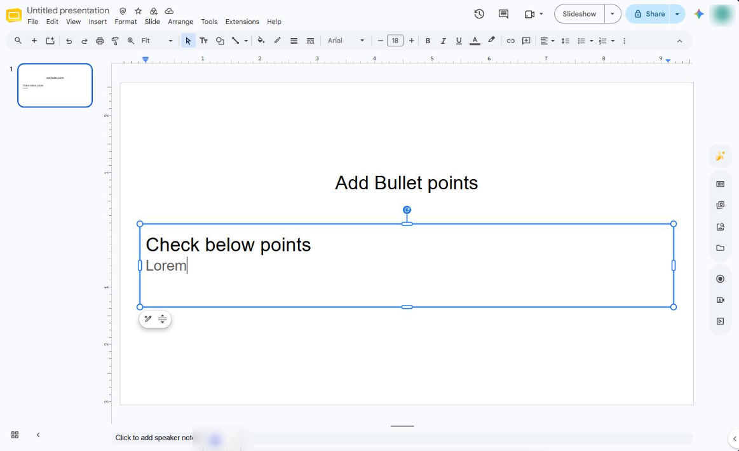This screenshot has height=451, width=739.
Task: Open the Edit menu
Action: (52, 22)
